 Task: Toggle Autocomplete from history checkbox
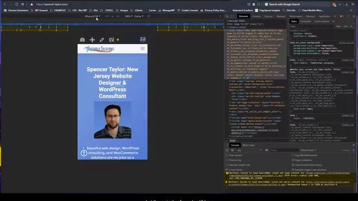pyautogui.click(x=293, y=165)
